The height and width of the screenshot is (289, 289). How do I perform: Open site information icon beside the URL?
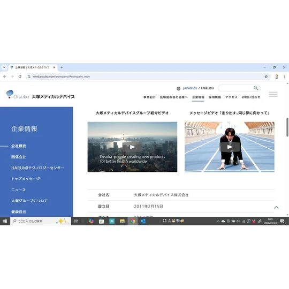29,77
